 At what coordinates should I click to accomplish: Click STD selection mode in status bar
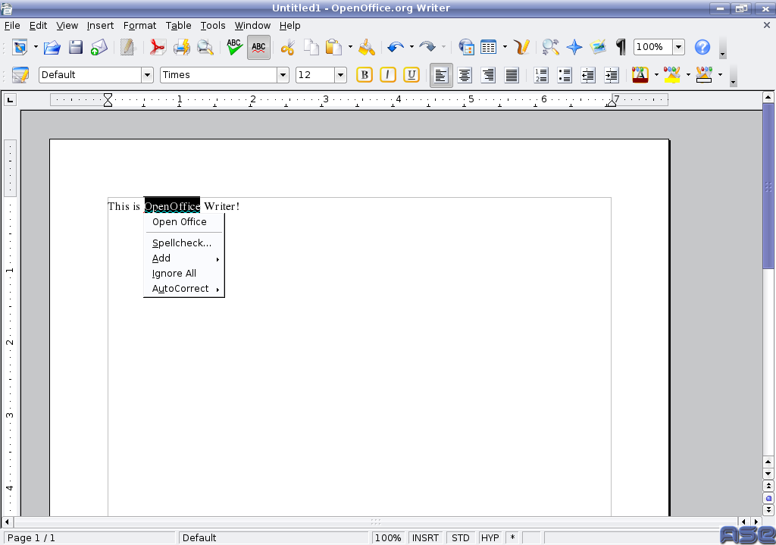click(460, 537)
